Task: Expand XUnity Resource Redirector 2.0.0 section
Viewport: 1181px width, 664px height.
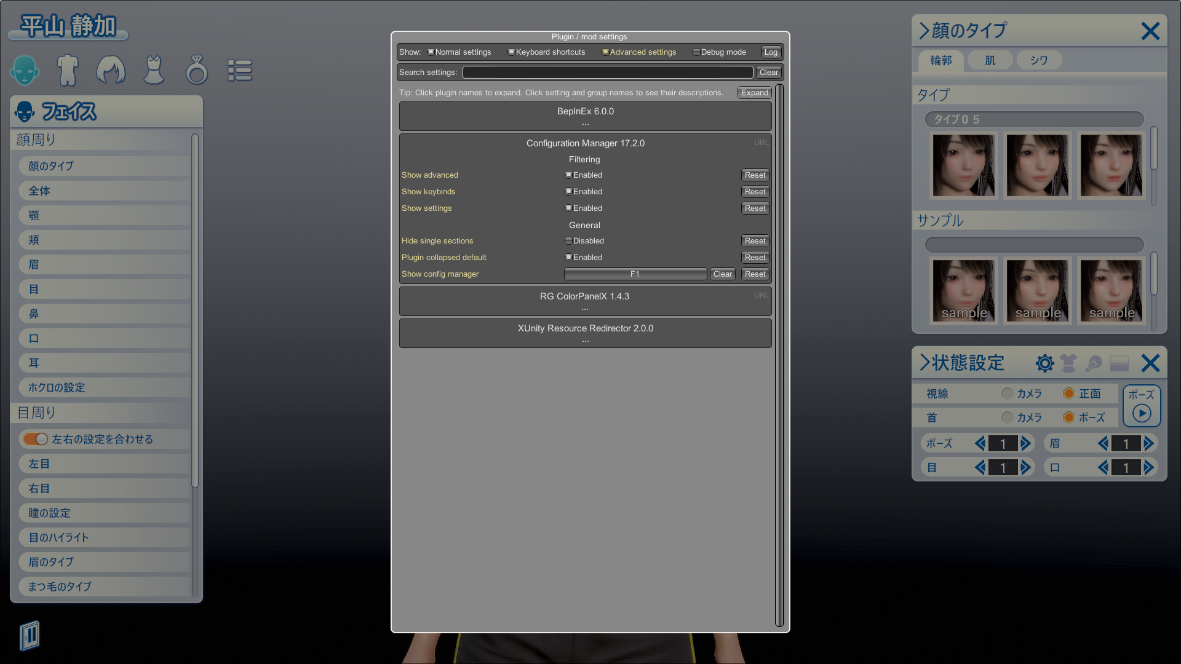Action: click(585, 333)
